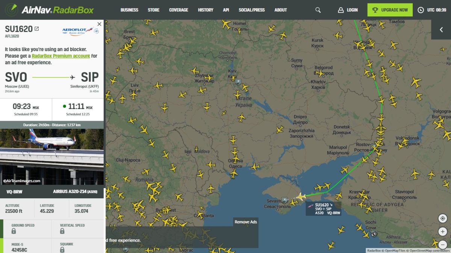This screenshot has height=253, width=451.
Task: Follow the RadarBox Premium account link
Action: pyautogui.click(x=61, y=56)
